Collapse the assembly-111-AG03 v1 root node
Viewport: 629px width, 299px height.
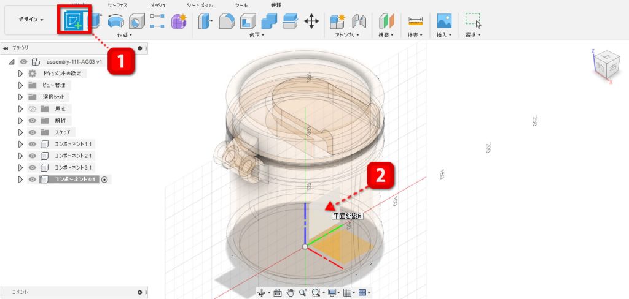(11, 62)
